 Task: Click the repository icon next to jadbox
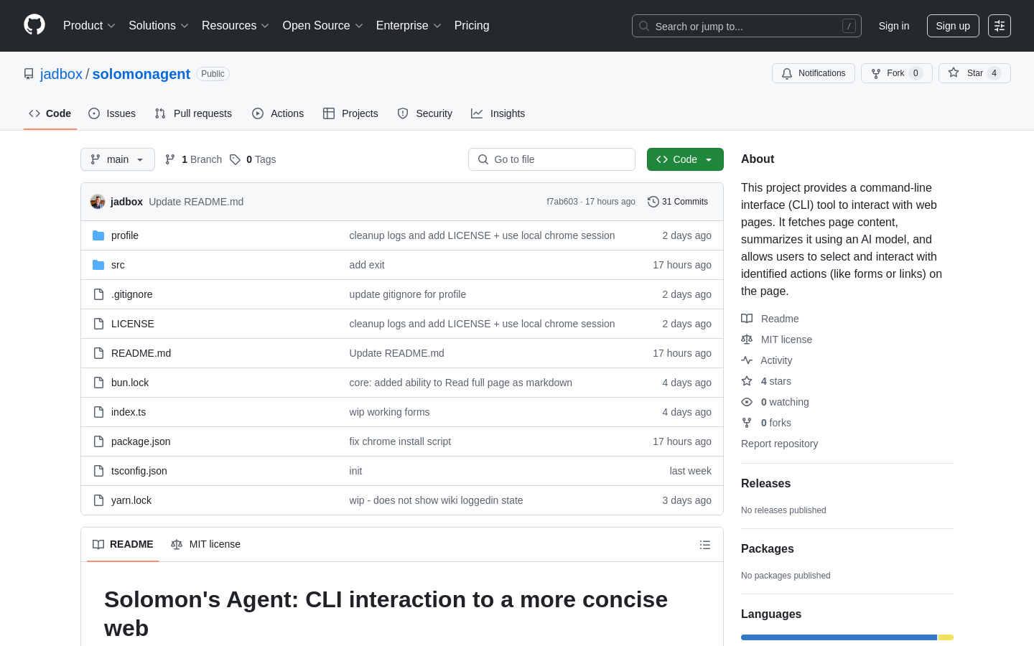pos(29,74)
